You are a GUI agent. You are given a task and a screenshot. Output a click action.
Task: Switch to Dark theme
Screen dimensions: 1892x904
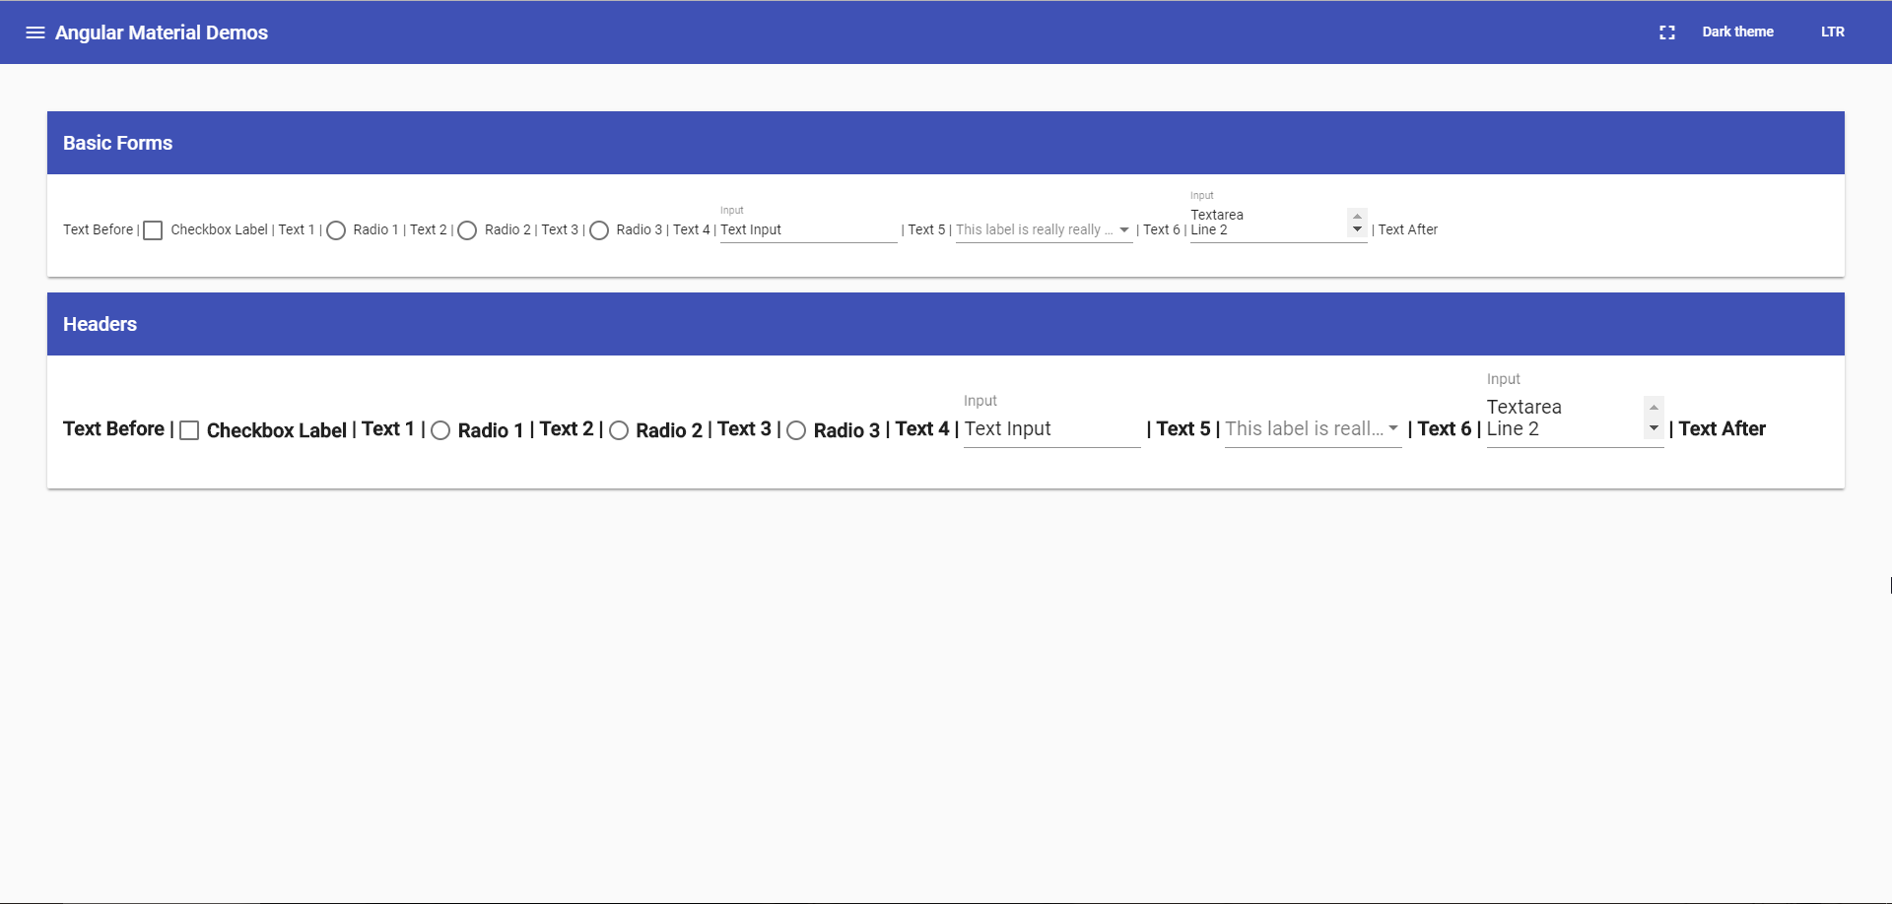[1737, 32]
